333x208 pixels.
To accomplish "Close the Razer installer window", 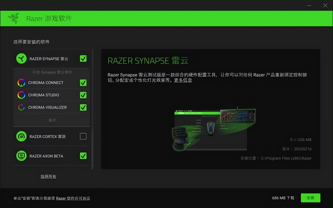I will pos(325,5).
